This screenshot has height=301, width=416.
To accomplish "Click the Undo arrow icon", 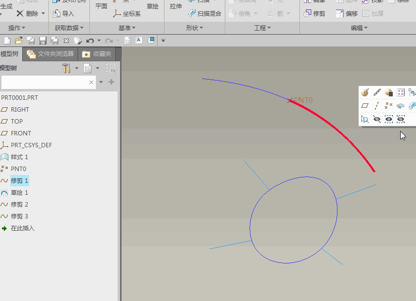I will pyautogui.click(x=90, y=41).
